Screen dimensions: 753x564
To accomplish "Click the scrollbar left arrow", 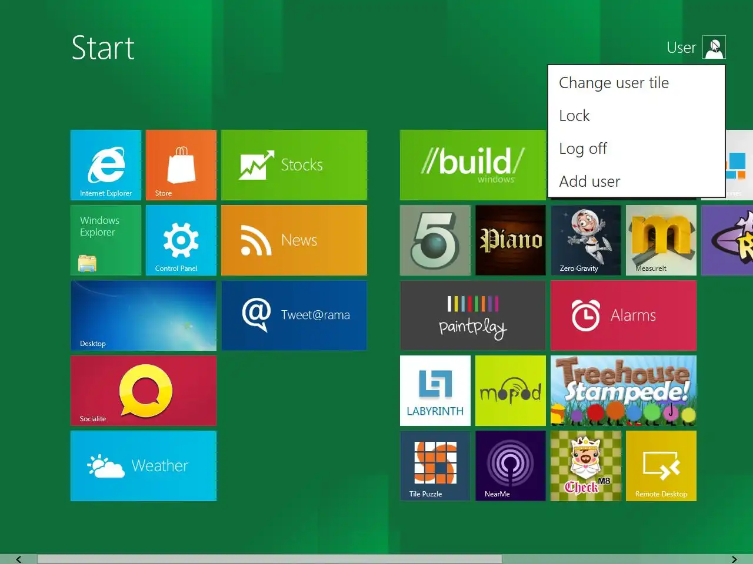I will coord(18,559).
